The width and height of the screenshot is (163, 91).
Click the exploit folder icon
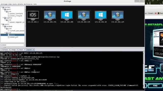pyautogui.click(x=3, y=24)
